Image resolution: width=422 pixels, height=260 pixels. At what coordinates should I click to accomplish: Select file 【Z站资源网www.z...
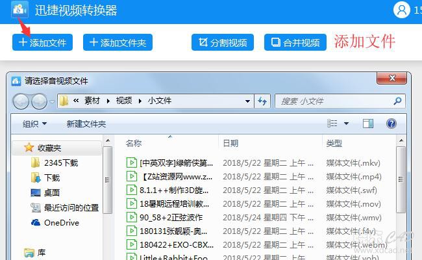tap(177, 177)
